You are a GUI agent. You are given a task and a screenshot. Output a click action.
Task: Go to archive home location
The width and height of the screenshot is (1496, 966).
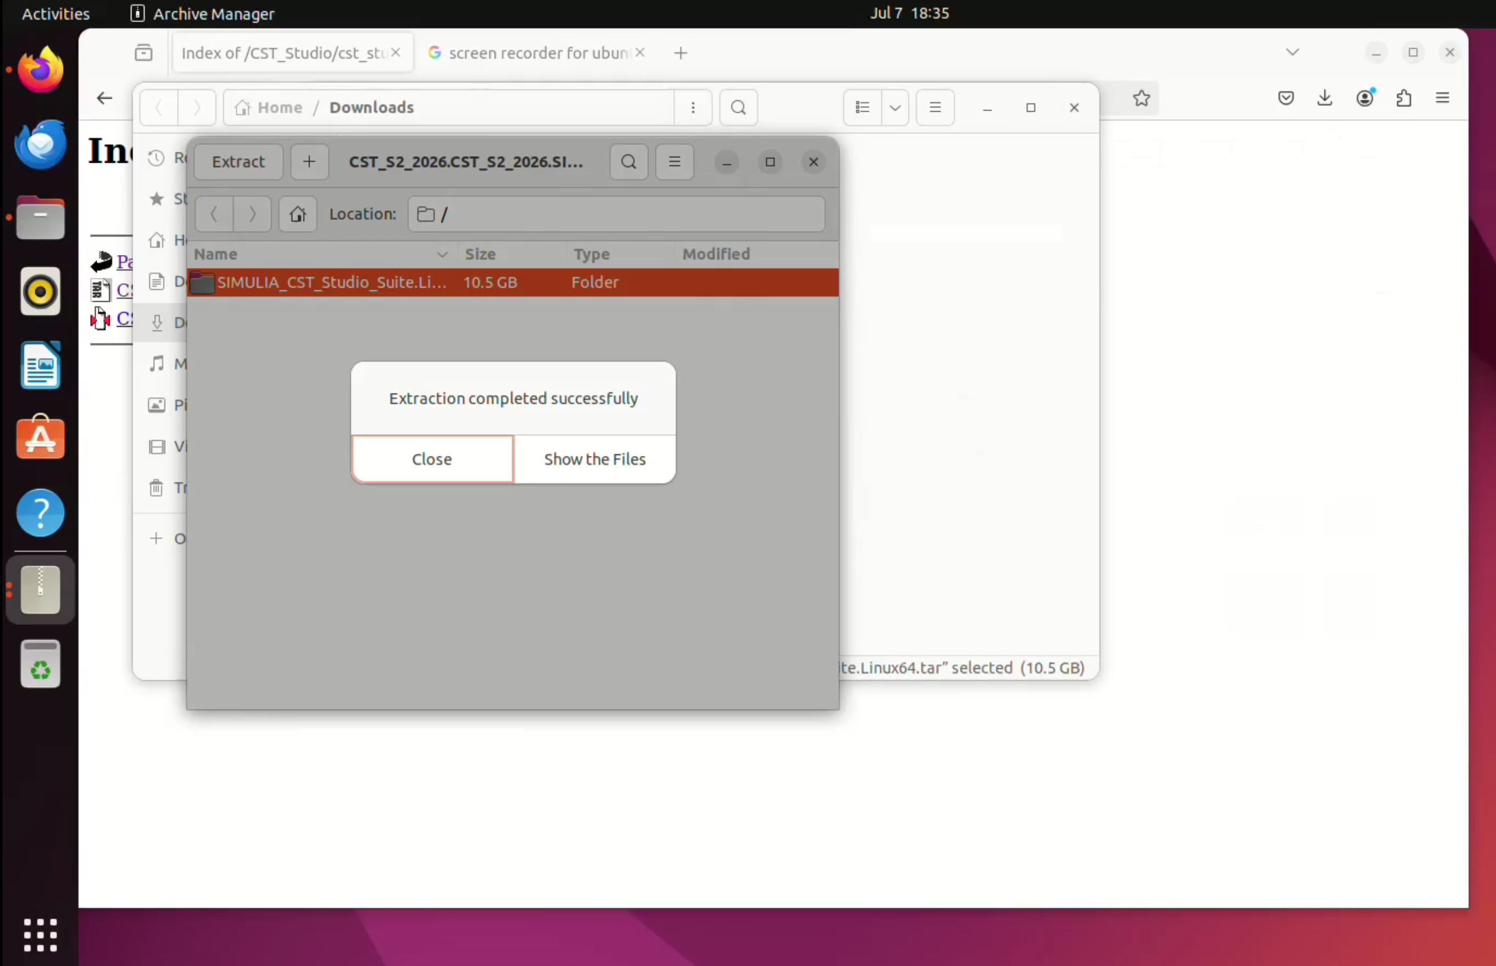pos(297,214)
